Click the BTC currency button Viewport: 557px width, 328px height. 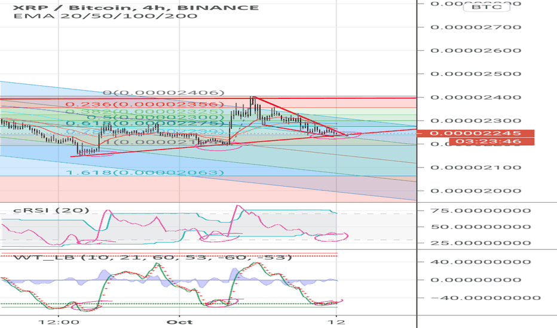(x=486, y=7)
